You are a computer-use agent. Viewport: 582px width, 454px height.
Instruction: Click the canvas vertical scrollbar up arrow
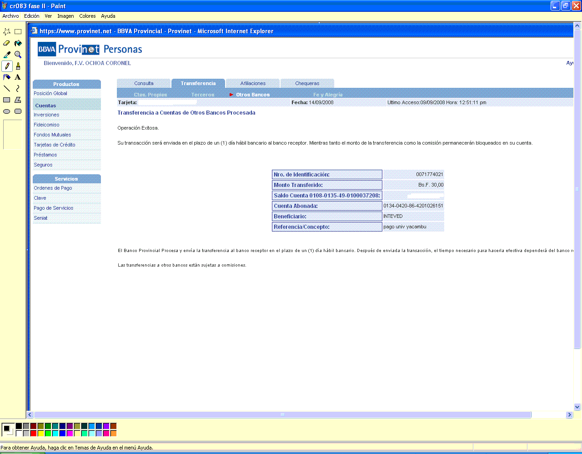point(577,25)
